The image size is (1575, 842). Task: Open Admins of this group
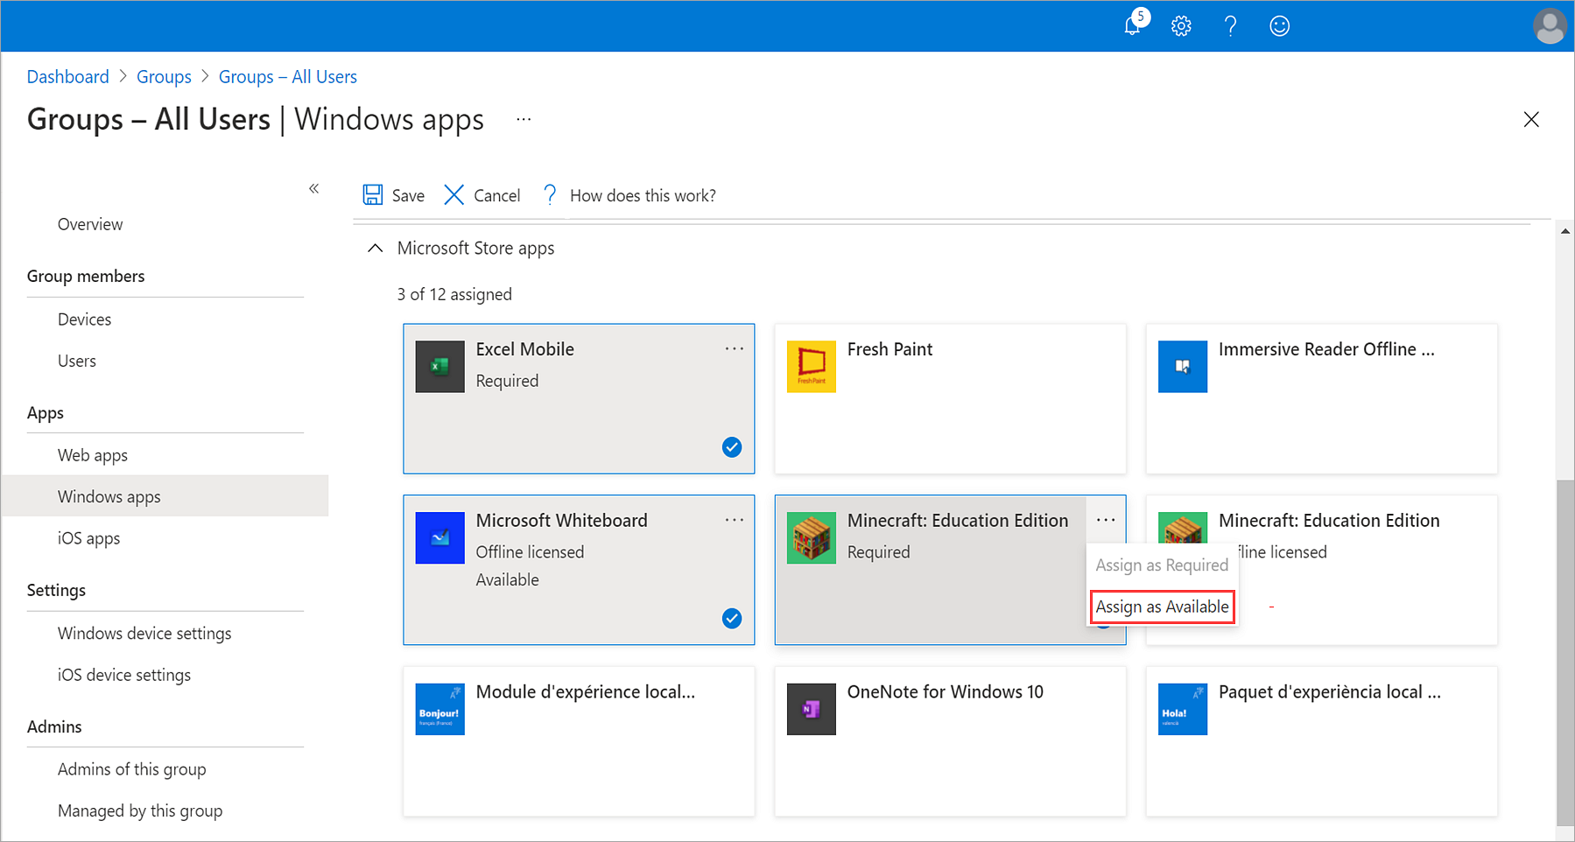(x=132, y=769)
